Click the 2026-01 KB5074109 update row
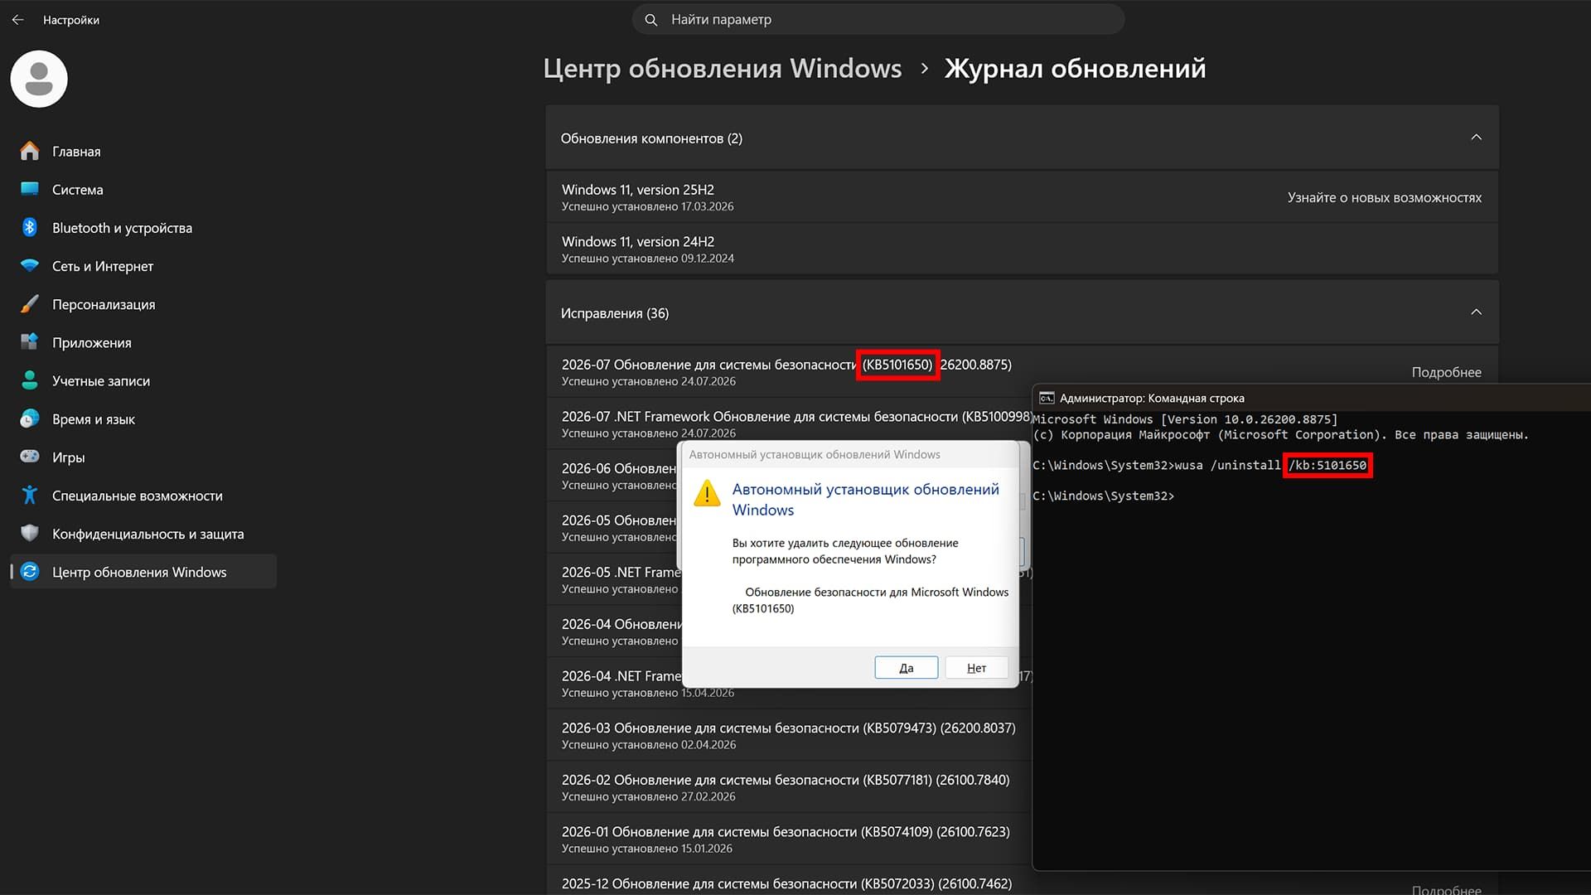The height and width of the screenshot is (895, 1591). point(789,839)
